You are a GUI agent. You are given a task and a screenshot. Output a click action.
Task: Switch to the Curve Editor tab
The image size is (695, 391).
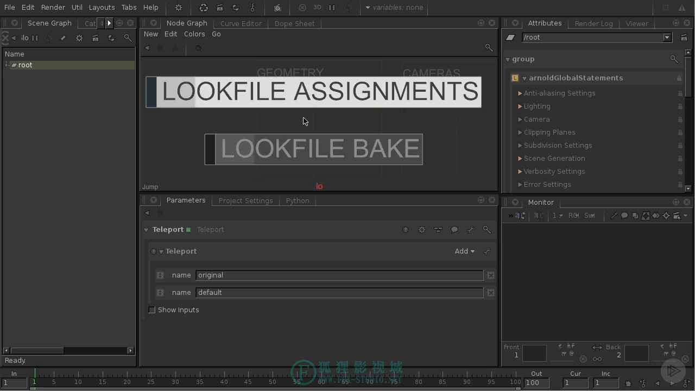(241, 23)
